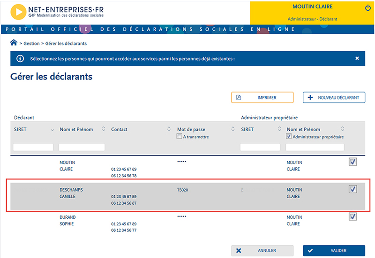375x258 pixels.
Task: Log out using the power icon
Action: pyautogui.click(x=368, y=8)
